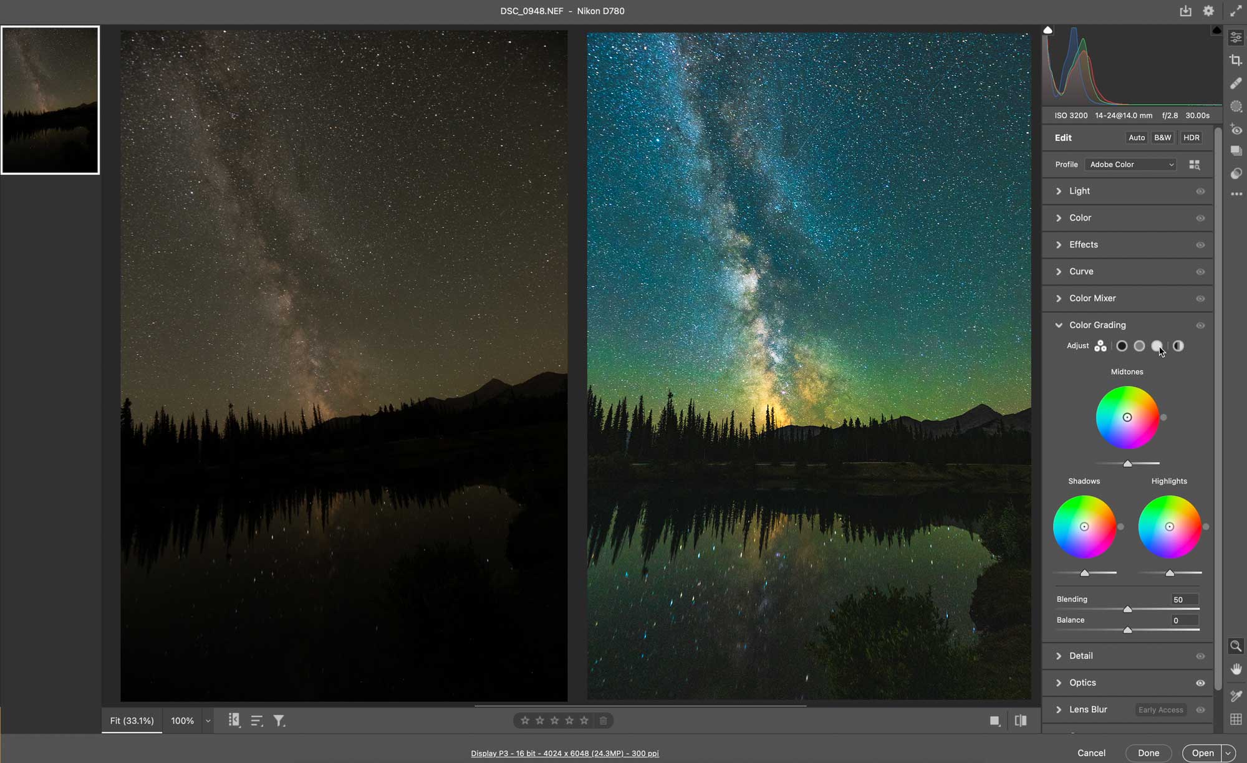
Task: Click the HDR mode button
Action: click(1190, 137)
